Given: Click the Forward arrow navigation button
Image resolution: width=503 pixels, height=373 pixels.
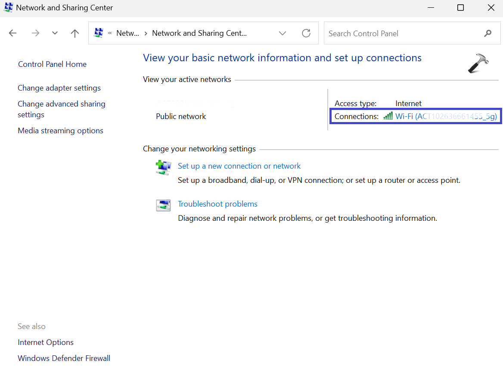Looking at the screenshot, I should coord(35,33).
